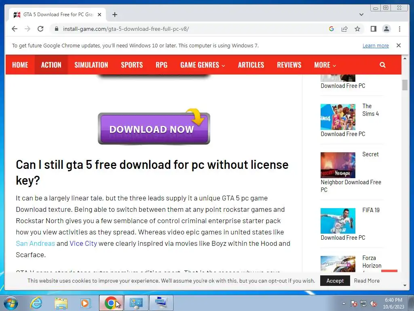Click Neighbor Download Free PC link

point(351,186)
